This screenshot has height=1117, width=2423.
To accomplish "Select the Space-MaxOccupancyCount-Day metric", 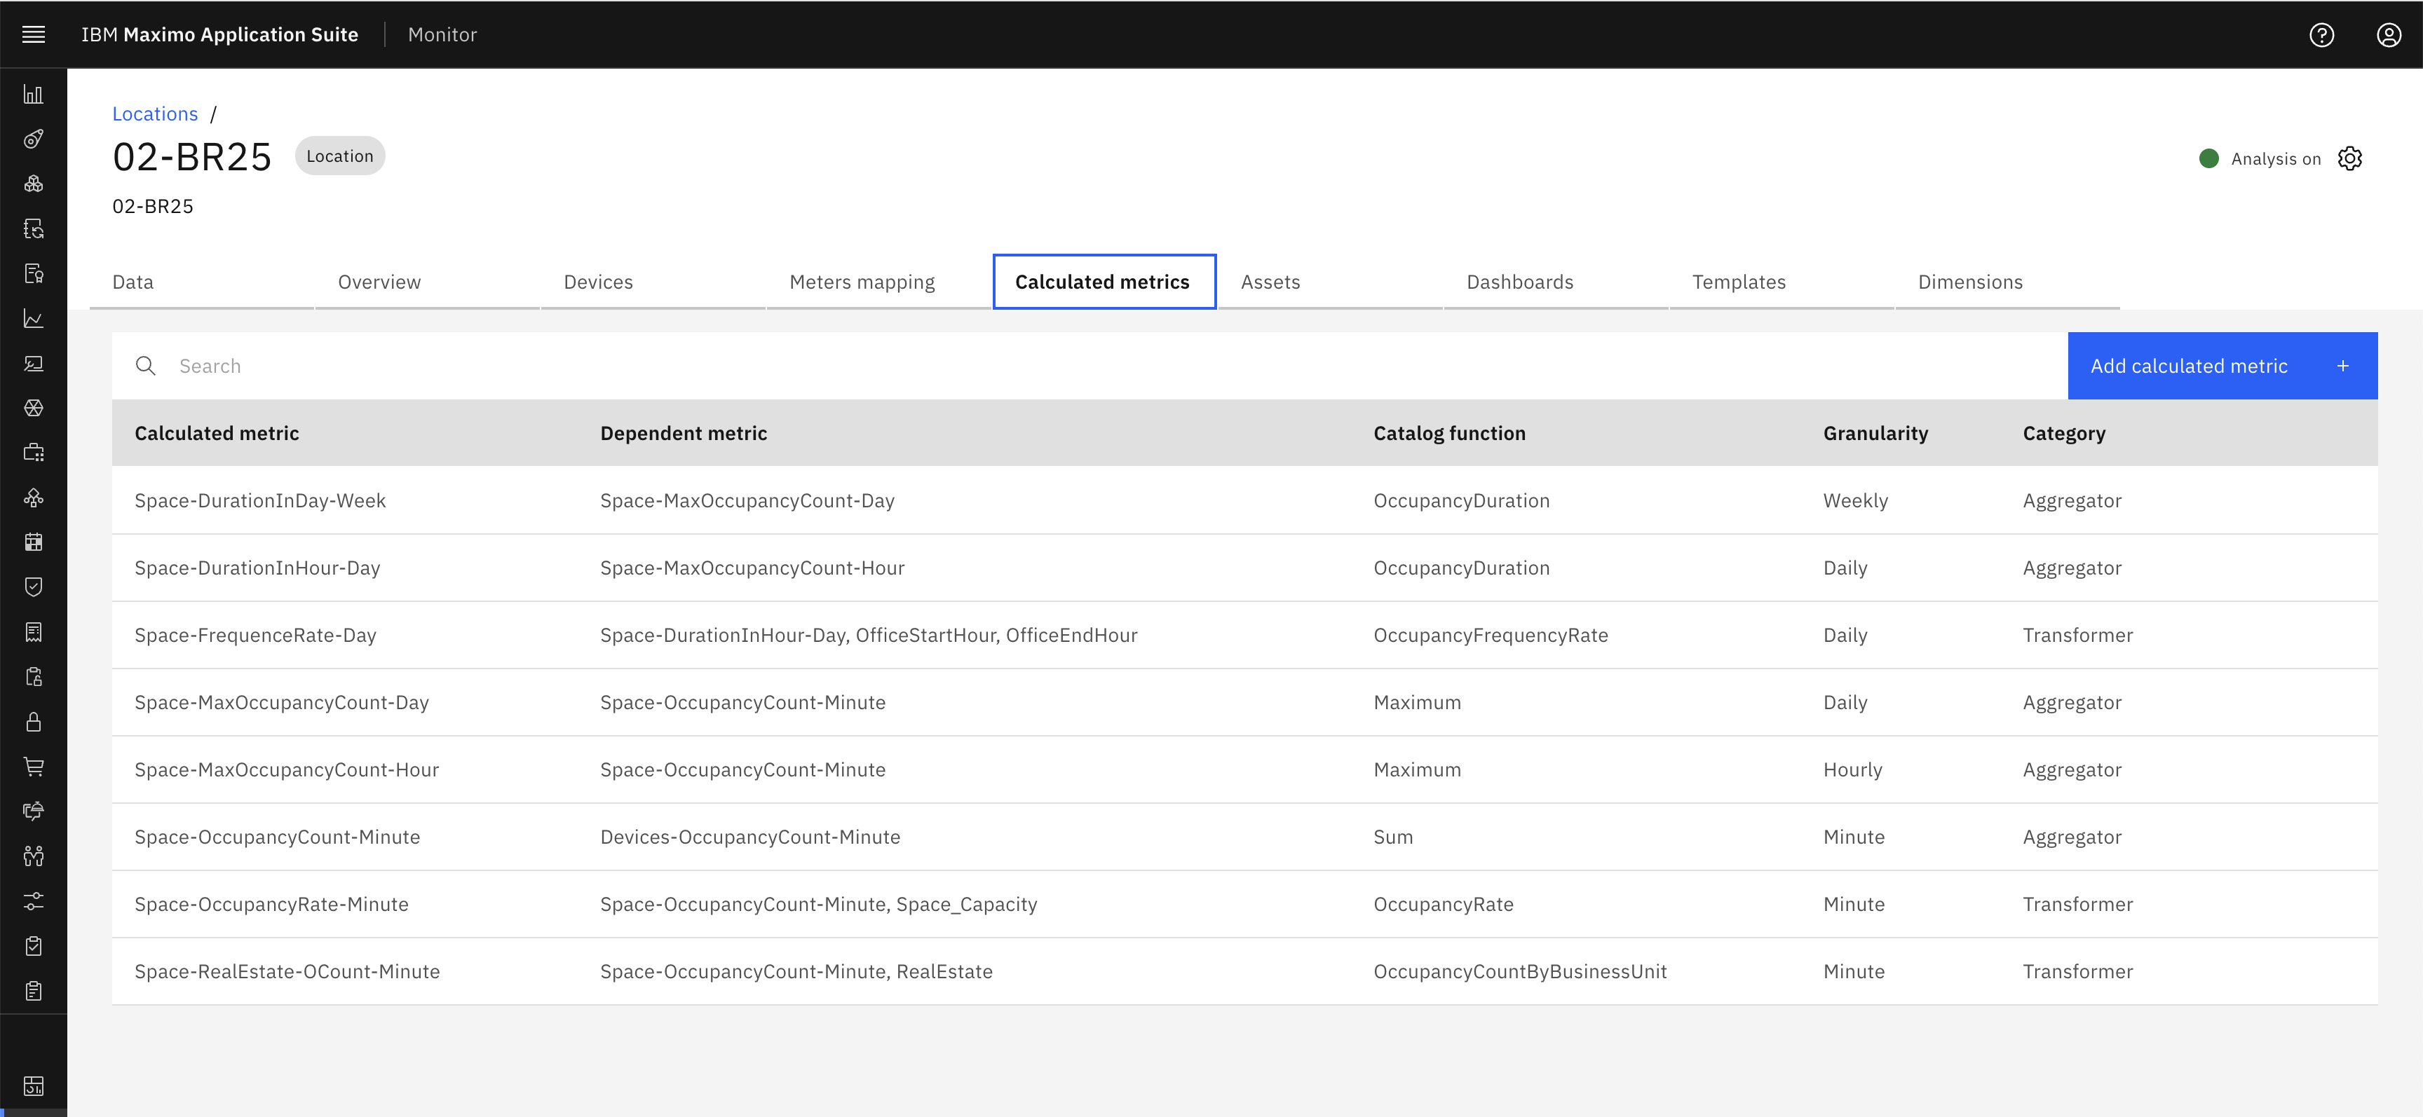I will (x=282, y=702).
